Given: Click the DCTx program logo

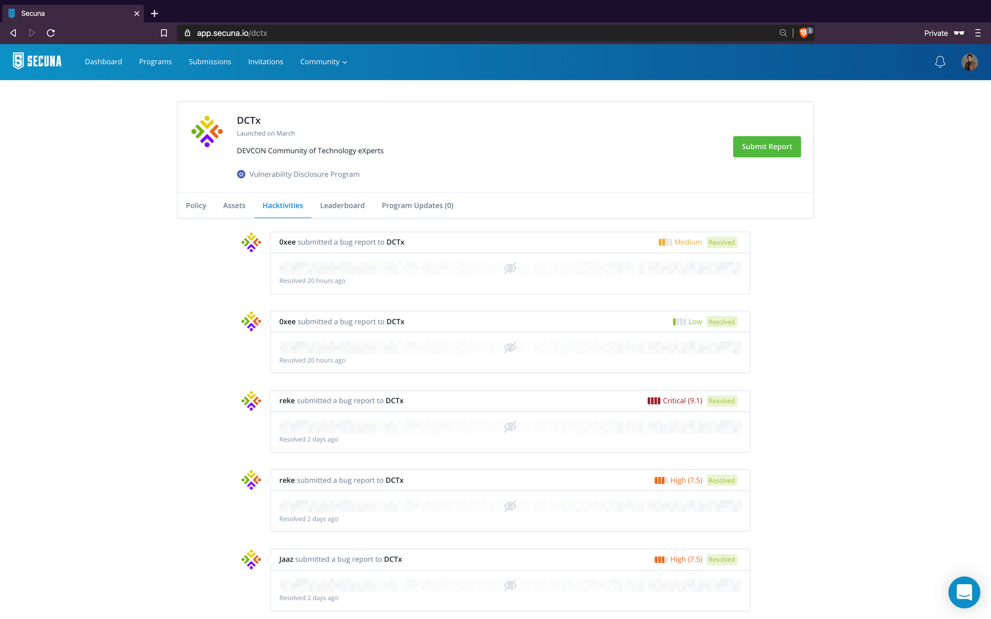Looking at the screenshot, I should click(207, 131).
